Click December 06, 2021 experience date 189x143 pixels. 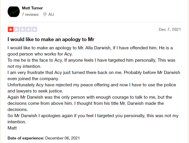(62, 138)
